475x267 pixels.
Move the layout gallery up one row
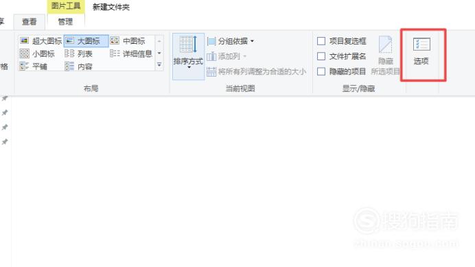click(x=159, y=41)
